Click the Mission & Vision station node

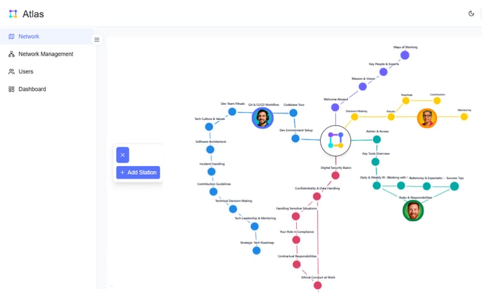(x=363, y=87)
